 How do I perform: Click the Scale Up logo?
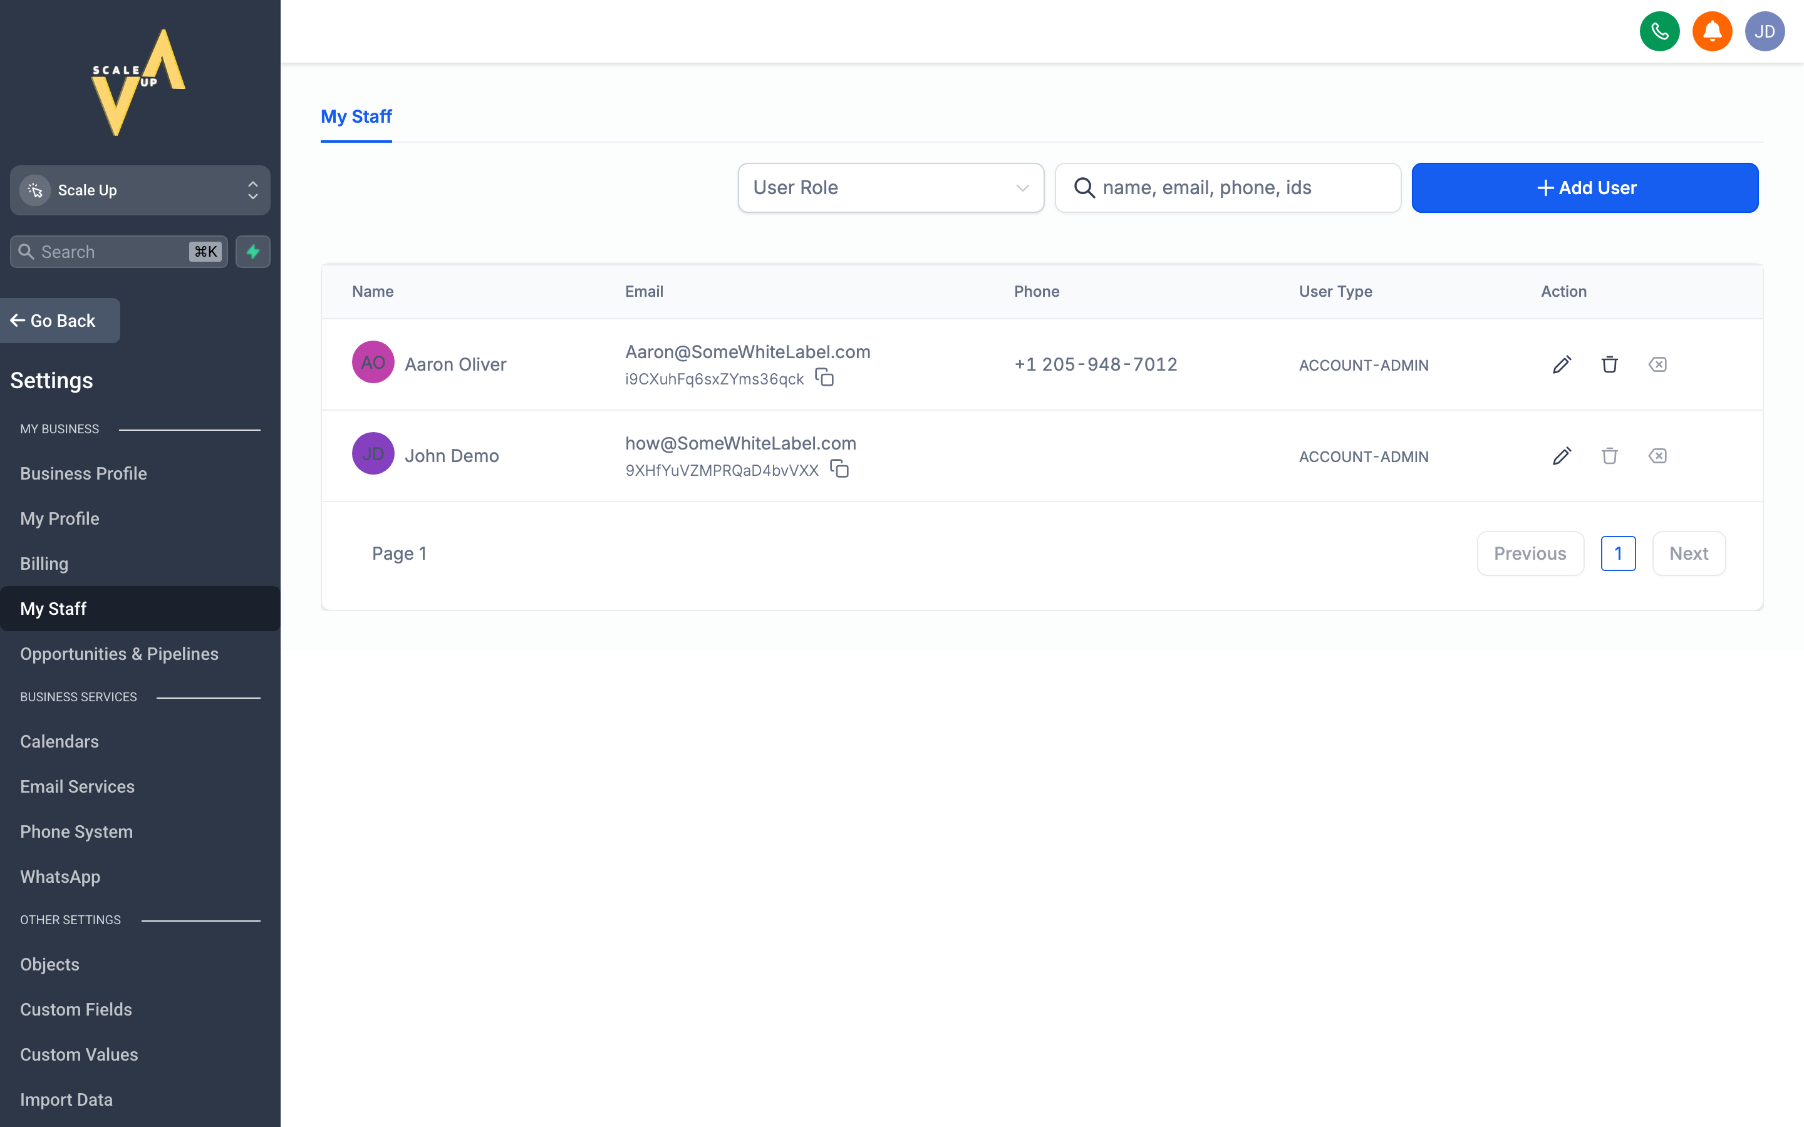coord(140,82)
